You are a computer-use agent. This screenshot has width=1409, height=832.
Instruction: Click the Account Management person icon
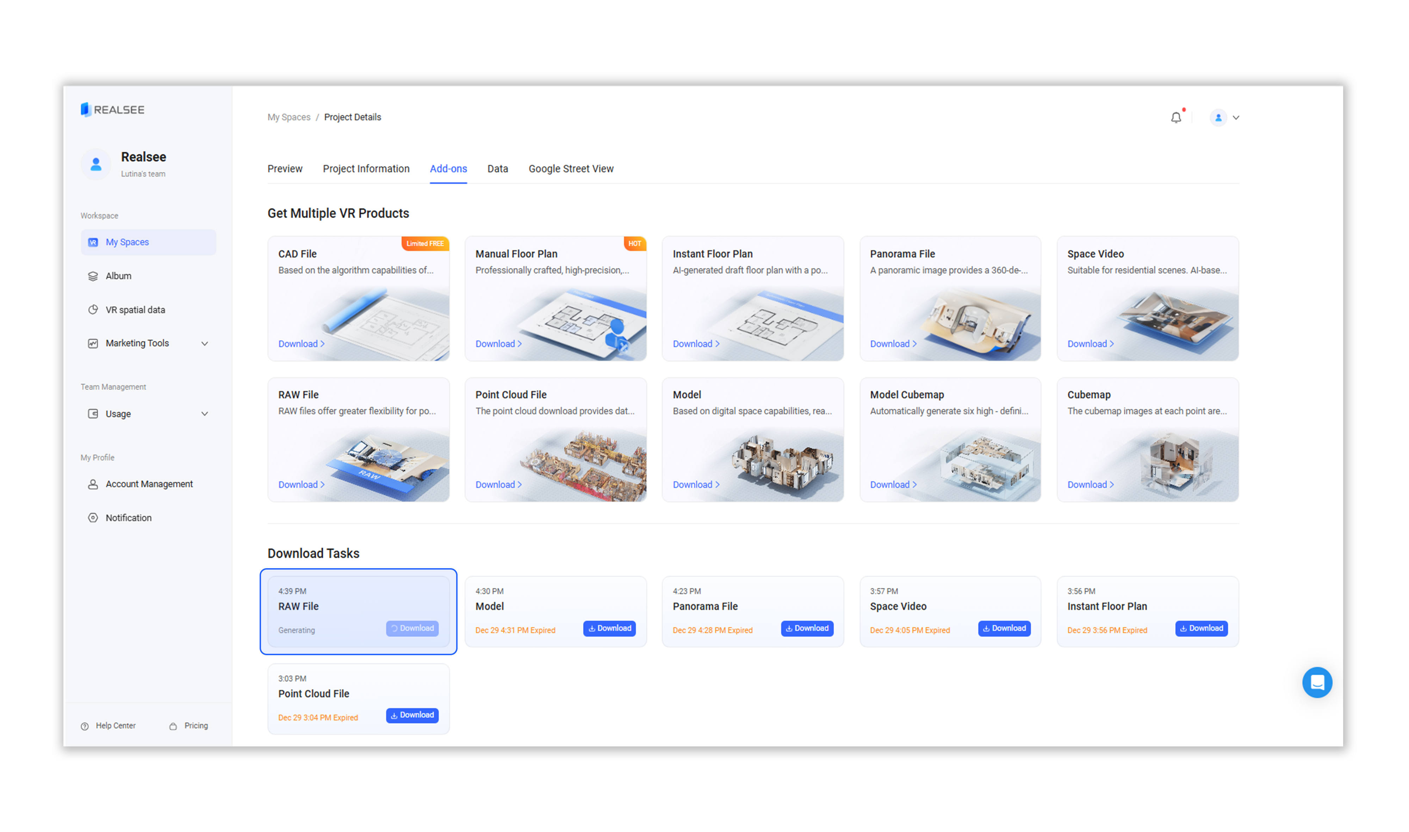click(x=93, y=484)
